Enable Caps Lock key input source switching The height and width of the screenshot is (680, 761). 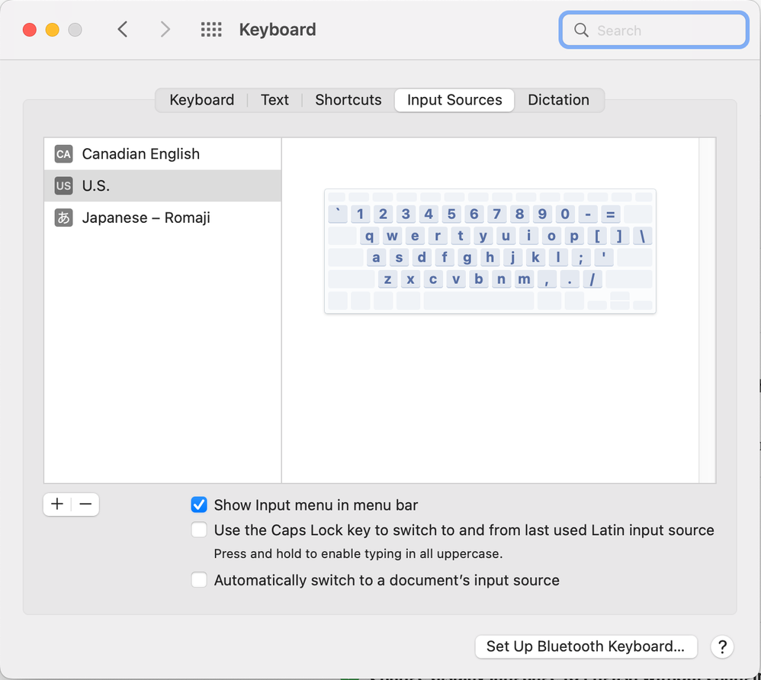[199, 530]
